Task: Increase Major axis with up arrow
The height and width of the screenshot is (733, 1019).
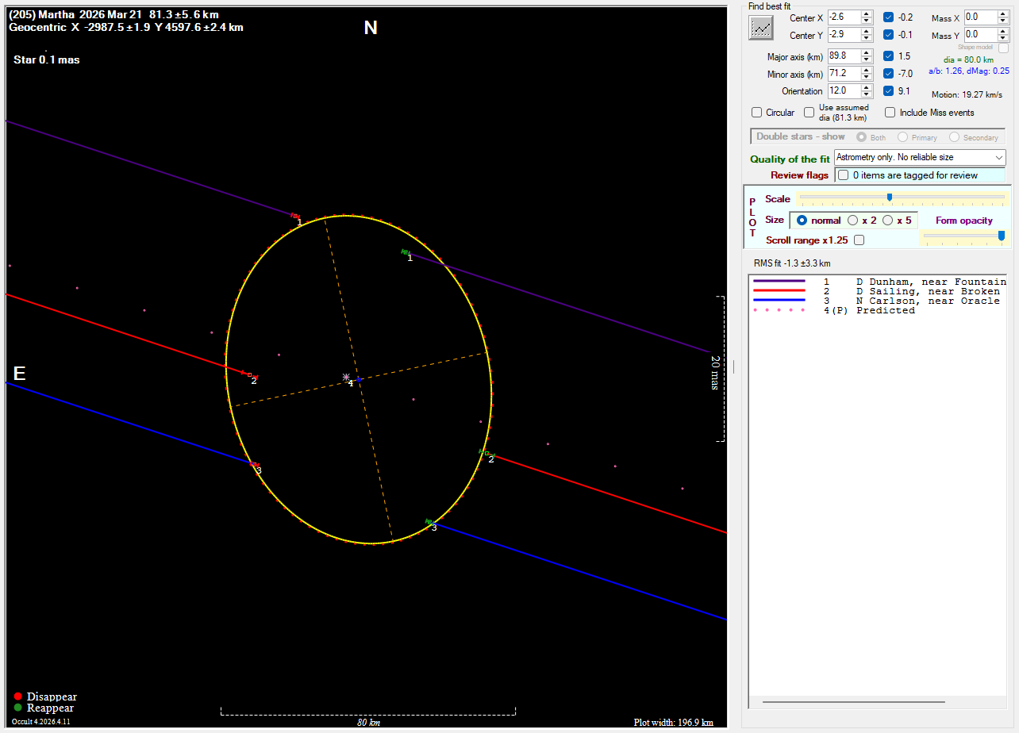Action: (867, 52)
